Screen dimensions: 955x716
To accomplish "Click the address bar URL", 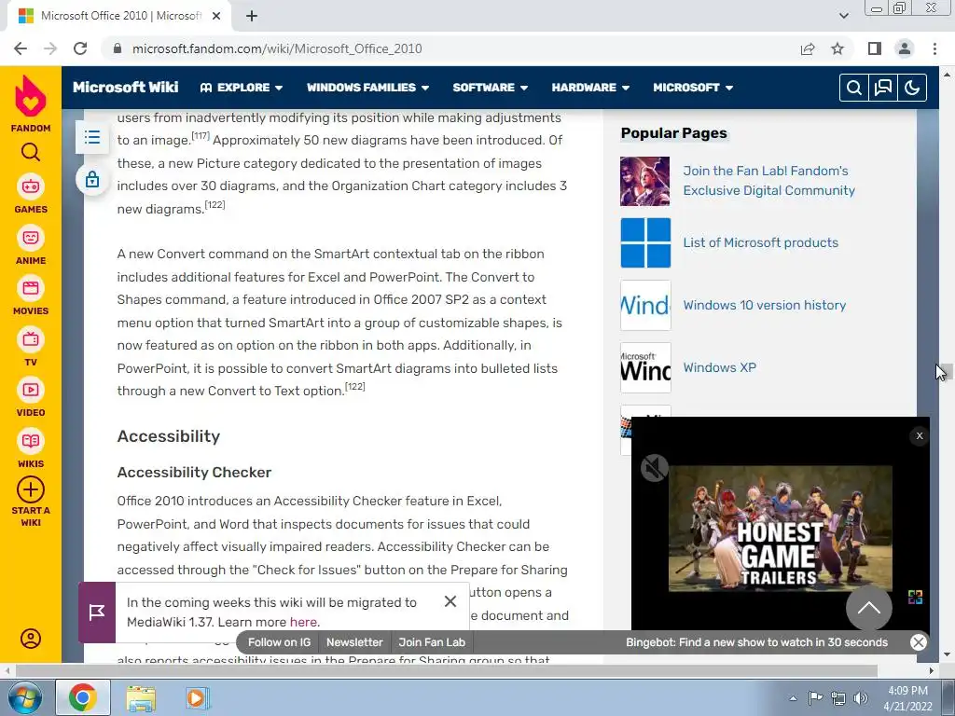I will pyautogui.click(x=277, y=48).
